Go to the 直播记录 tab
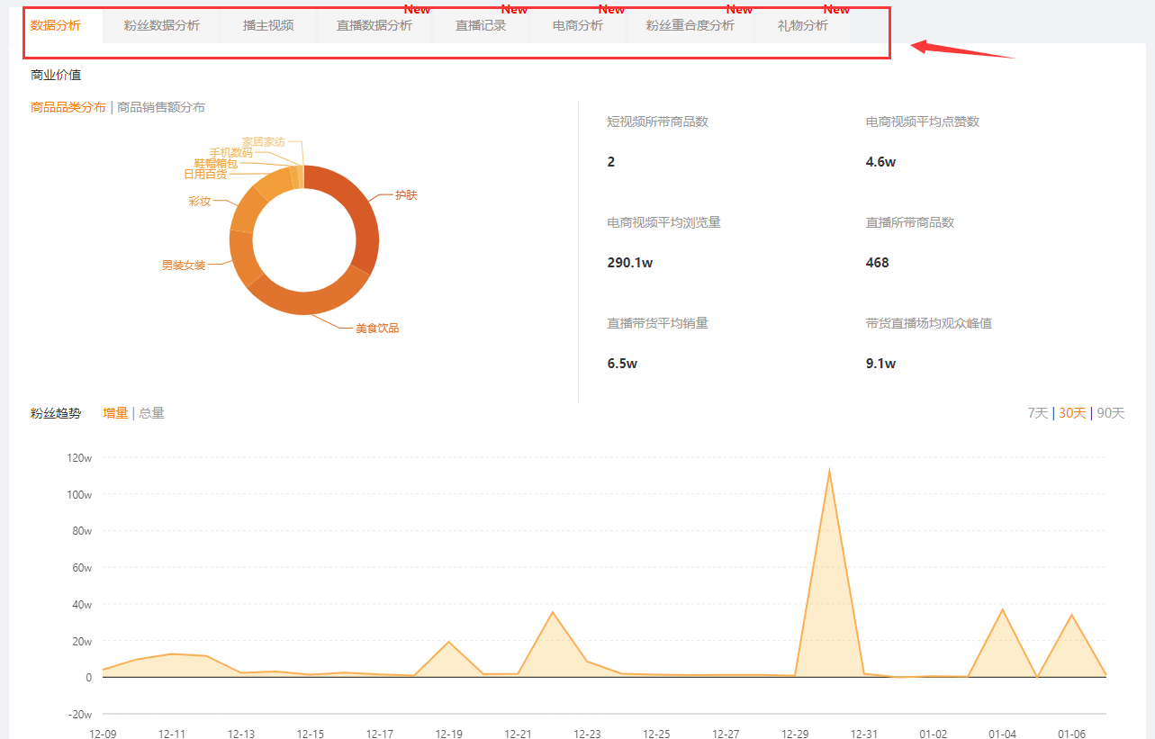 [x=481, y=25]
